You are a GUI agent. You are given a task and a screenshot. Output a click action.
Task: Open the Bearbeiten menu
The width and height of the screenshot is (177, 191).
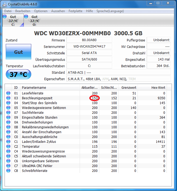click(23, 11)
